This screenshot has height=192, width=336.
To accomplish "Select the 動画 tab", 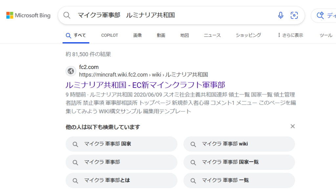I will point(161,35).
